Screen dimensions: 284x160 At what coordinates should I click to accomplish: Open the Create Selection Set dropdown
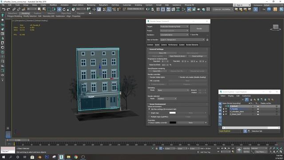pyautogui.click(x=135, y=9)
